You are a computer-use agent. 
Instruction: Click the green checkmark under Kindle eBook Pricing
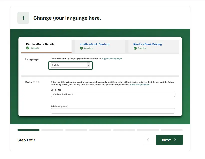point(135,48)
